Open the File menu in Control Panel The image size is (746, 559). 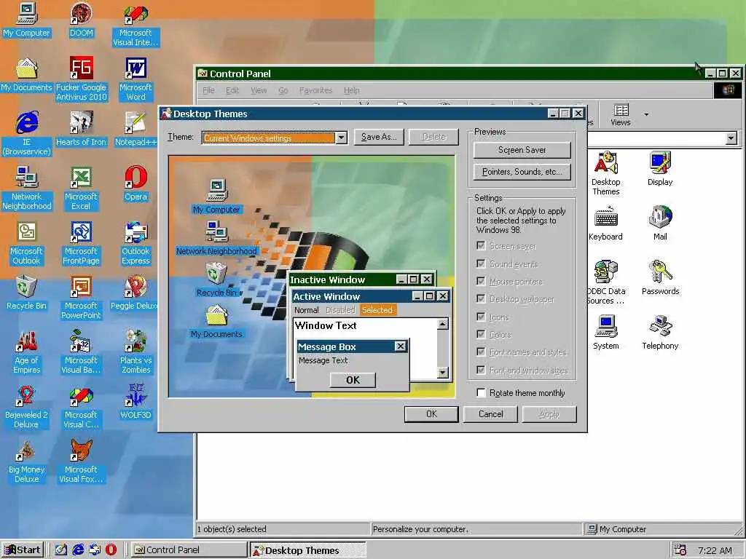[208, 90]
